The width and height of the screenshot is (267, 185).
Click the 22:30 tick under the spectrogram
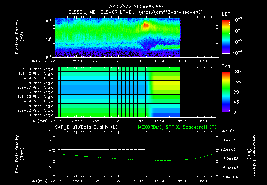point(77,61)
